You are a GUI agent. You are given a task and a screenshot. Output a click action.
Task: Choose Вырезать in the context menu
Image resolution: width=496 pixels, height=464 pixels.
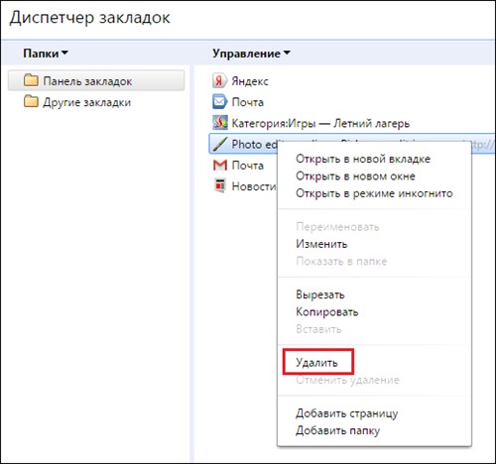click(x=320, y=294)
